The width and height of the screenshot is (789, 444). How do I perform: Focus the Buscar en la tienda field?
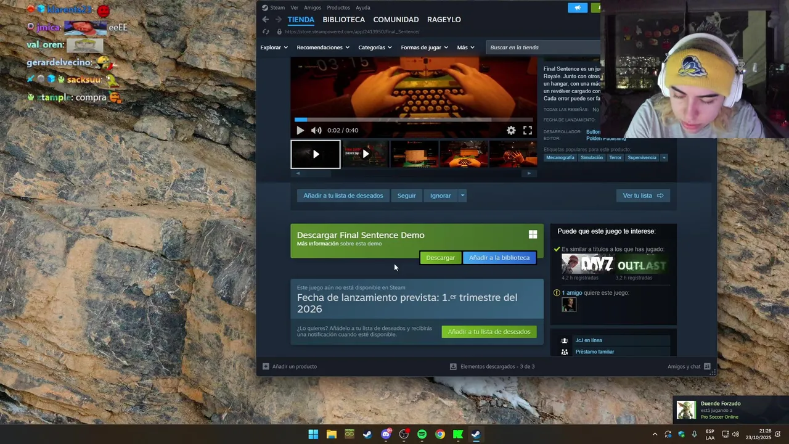click(542, 47)
